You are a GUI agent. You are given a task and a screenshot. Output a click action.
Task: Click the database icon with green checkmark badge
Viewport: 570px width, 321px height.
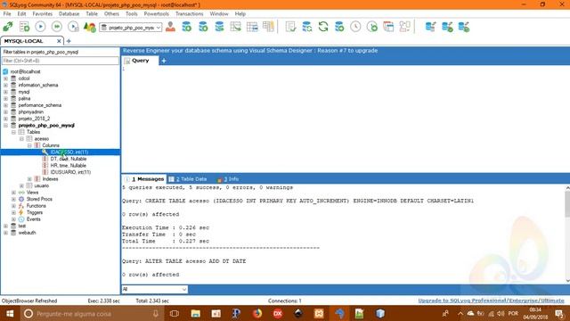pyautogui.click(x=447, y=27)
